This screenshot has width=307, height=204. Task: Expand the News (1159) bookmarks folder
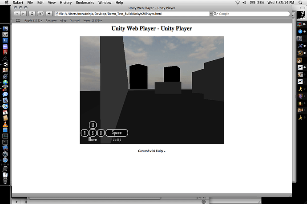pos(93,20)
